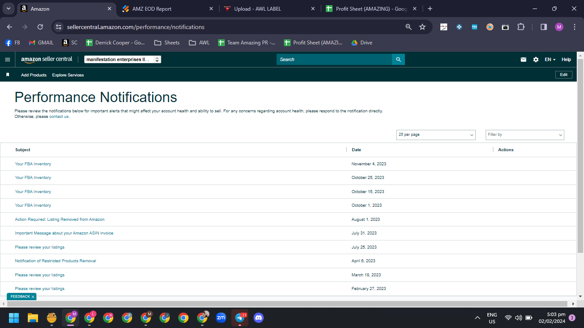Open Zoom from the taskbar
The width and height of the screenshot is (584, 328).
pos(221,318)
